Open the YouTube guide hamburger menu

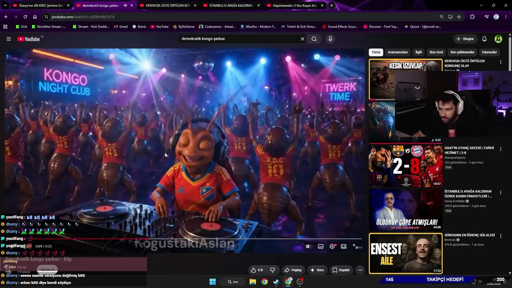click(x=8, y=39)
